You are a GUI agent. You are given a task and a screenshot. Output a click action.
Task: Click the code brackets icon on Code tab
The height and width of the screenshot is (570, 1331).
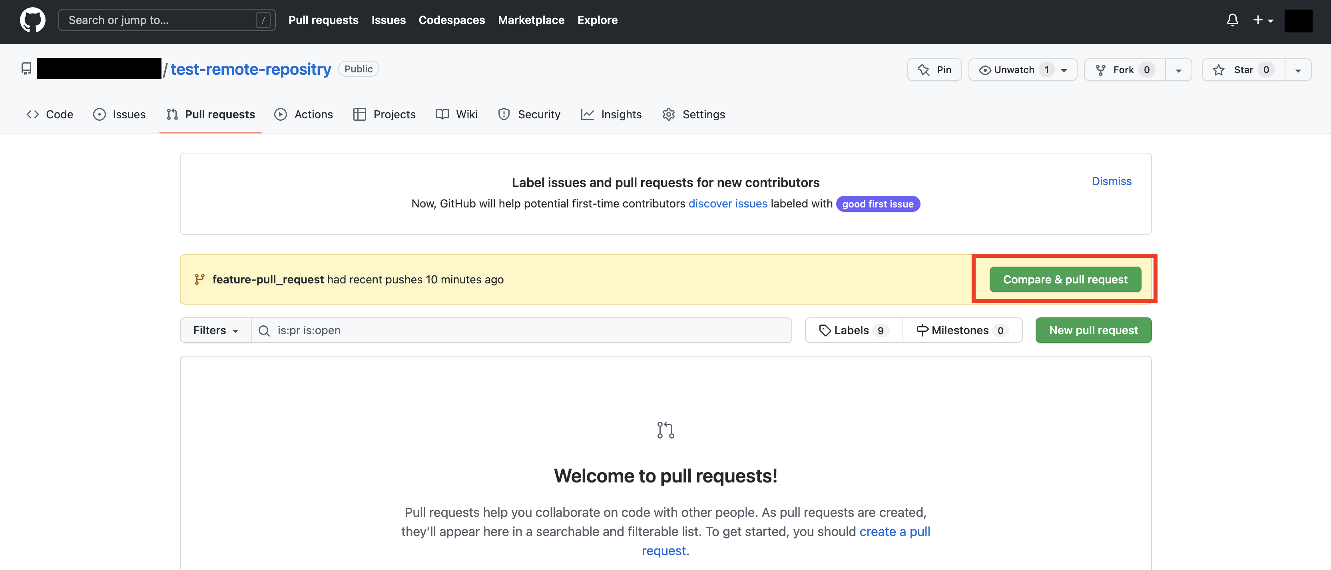[x=32, y=114]
